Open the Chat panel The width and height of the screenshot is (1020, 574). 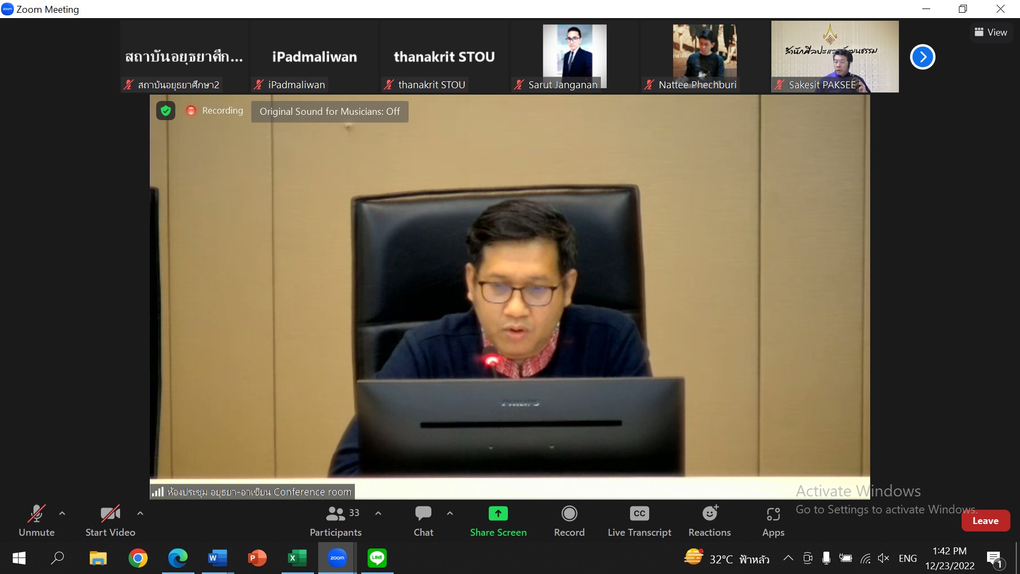(423, 521)
